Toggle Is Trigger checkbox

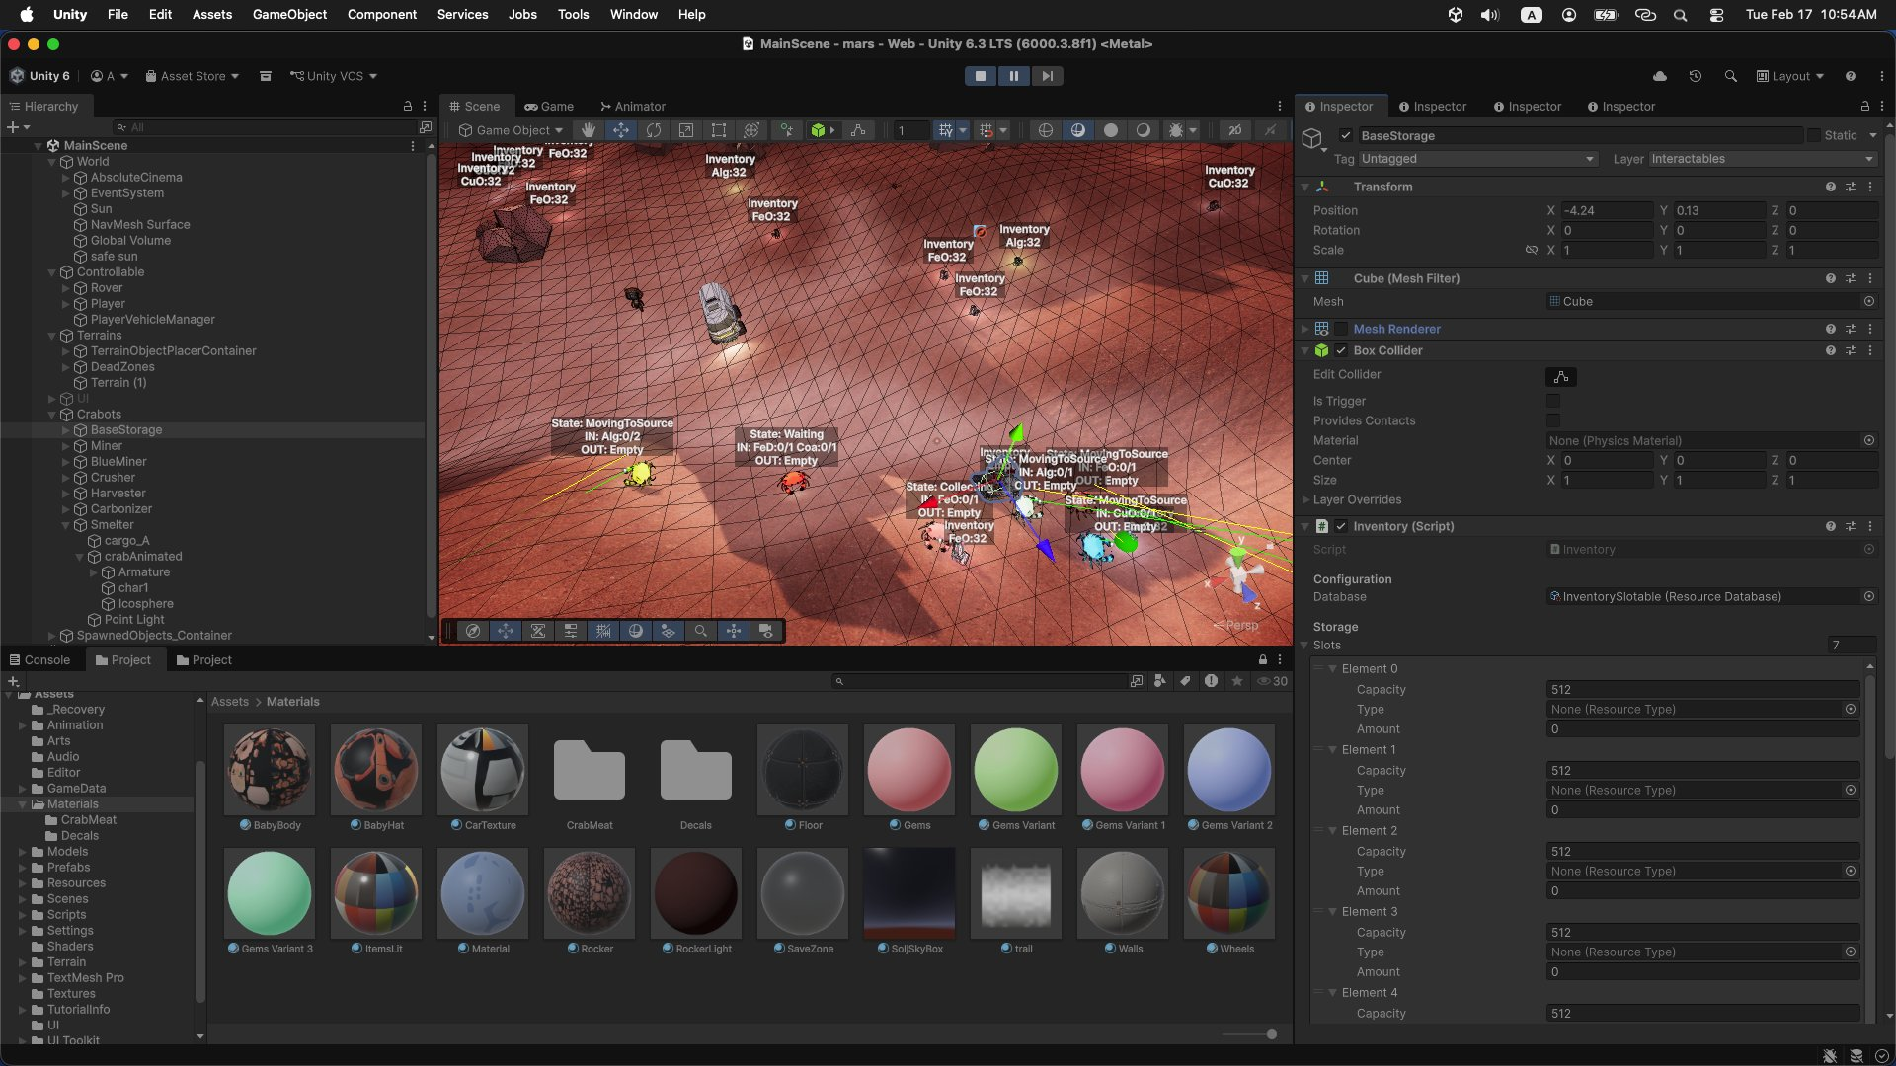(1553, 401)
